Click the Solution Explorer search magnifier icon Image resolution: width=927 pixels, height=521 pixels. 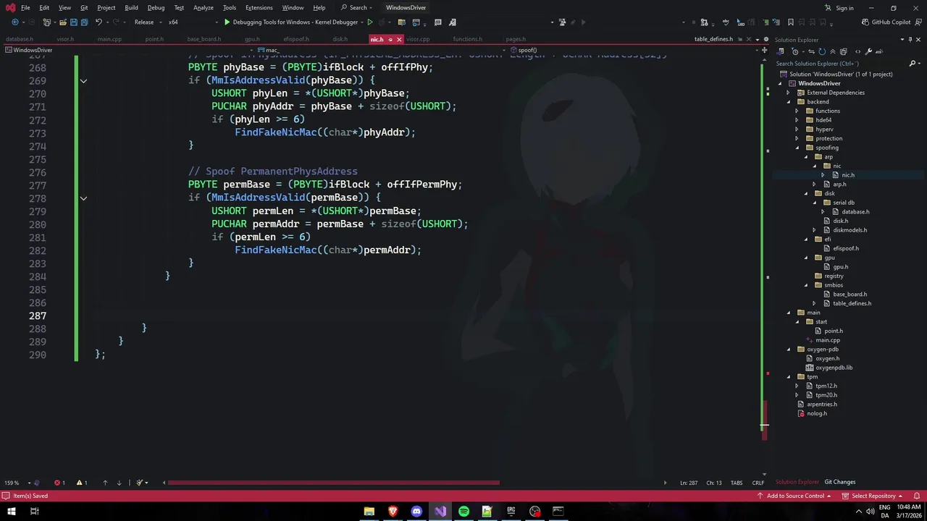(x=912, y=64)
